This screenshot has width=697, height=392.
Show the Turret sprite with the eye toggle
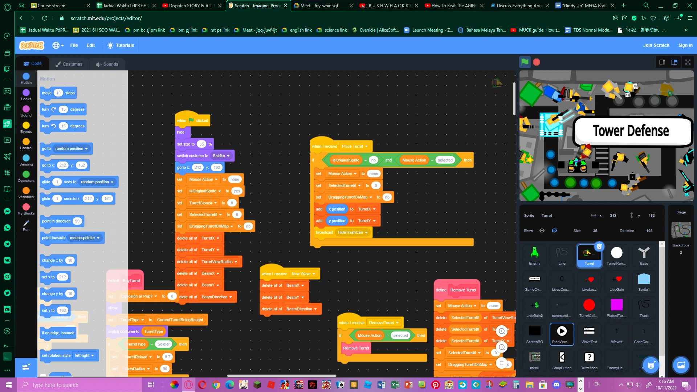pyautogui.click(x=542, y=230)
